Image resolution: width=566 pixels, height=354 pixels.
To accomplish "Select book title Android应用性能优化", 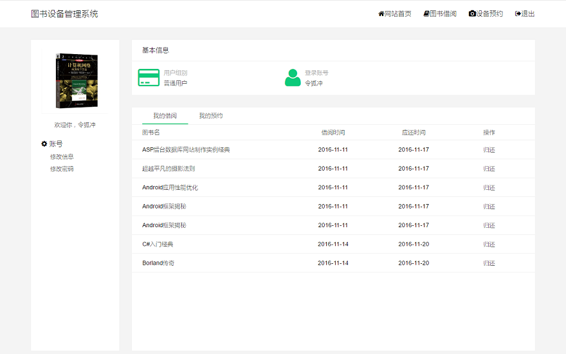I will [170, 187].
